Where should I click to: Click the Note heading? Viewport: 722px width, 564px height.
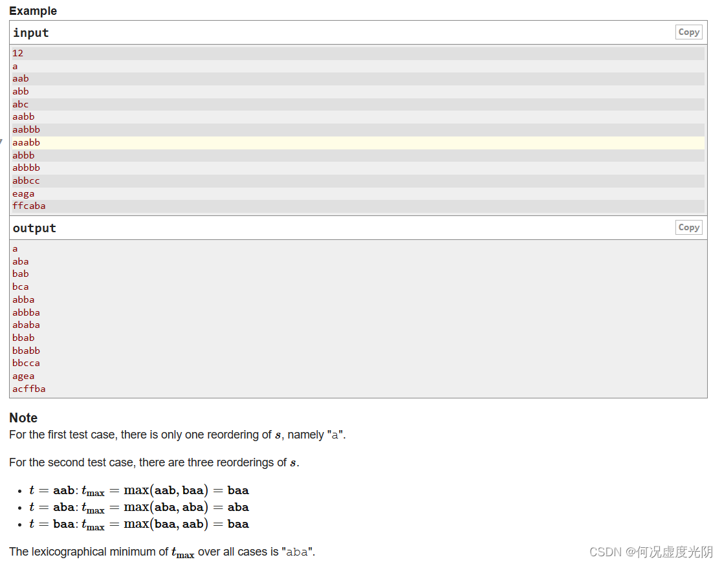point(23,418)
